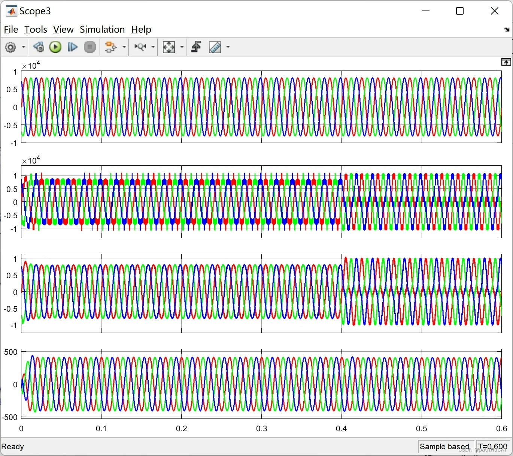Open Configuration Properties gear icon

point(10,47)
